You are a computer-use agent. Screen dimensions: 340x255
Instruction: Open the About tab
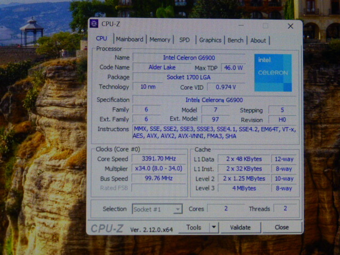coord(258,40)
